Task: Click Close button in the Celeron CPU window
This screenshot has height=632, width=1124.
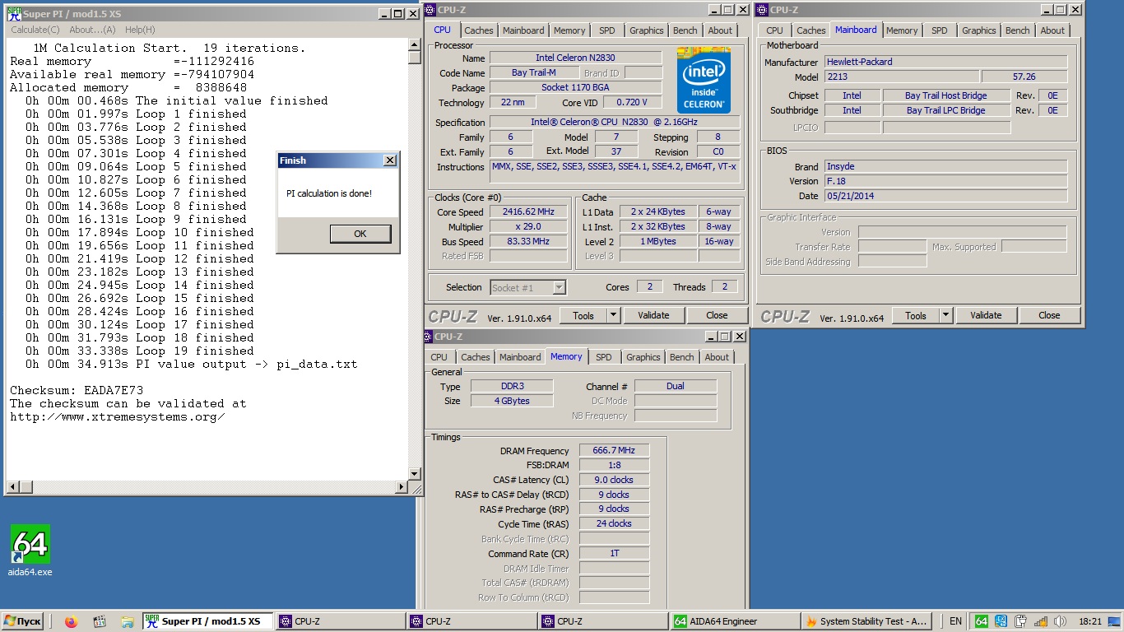Action: (x=717, y=315)
